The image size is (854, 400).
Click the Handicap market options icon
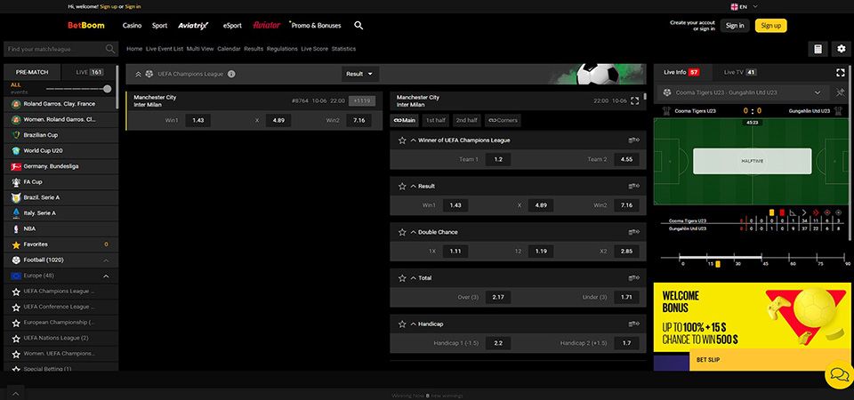click(x=633, y=324)
